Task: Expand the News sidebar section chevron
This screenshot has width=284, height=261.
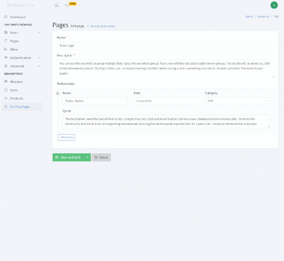Action: [x=39, y=32]
